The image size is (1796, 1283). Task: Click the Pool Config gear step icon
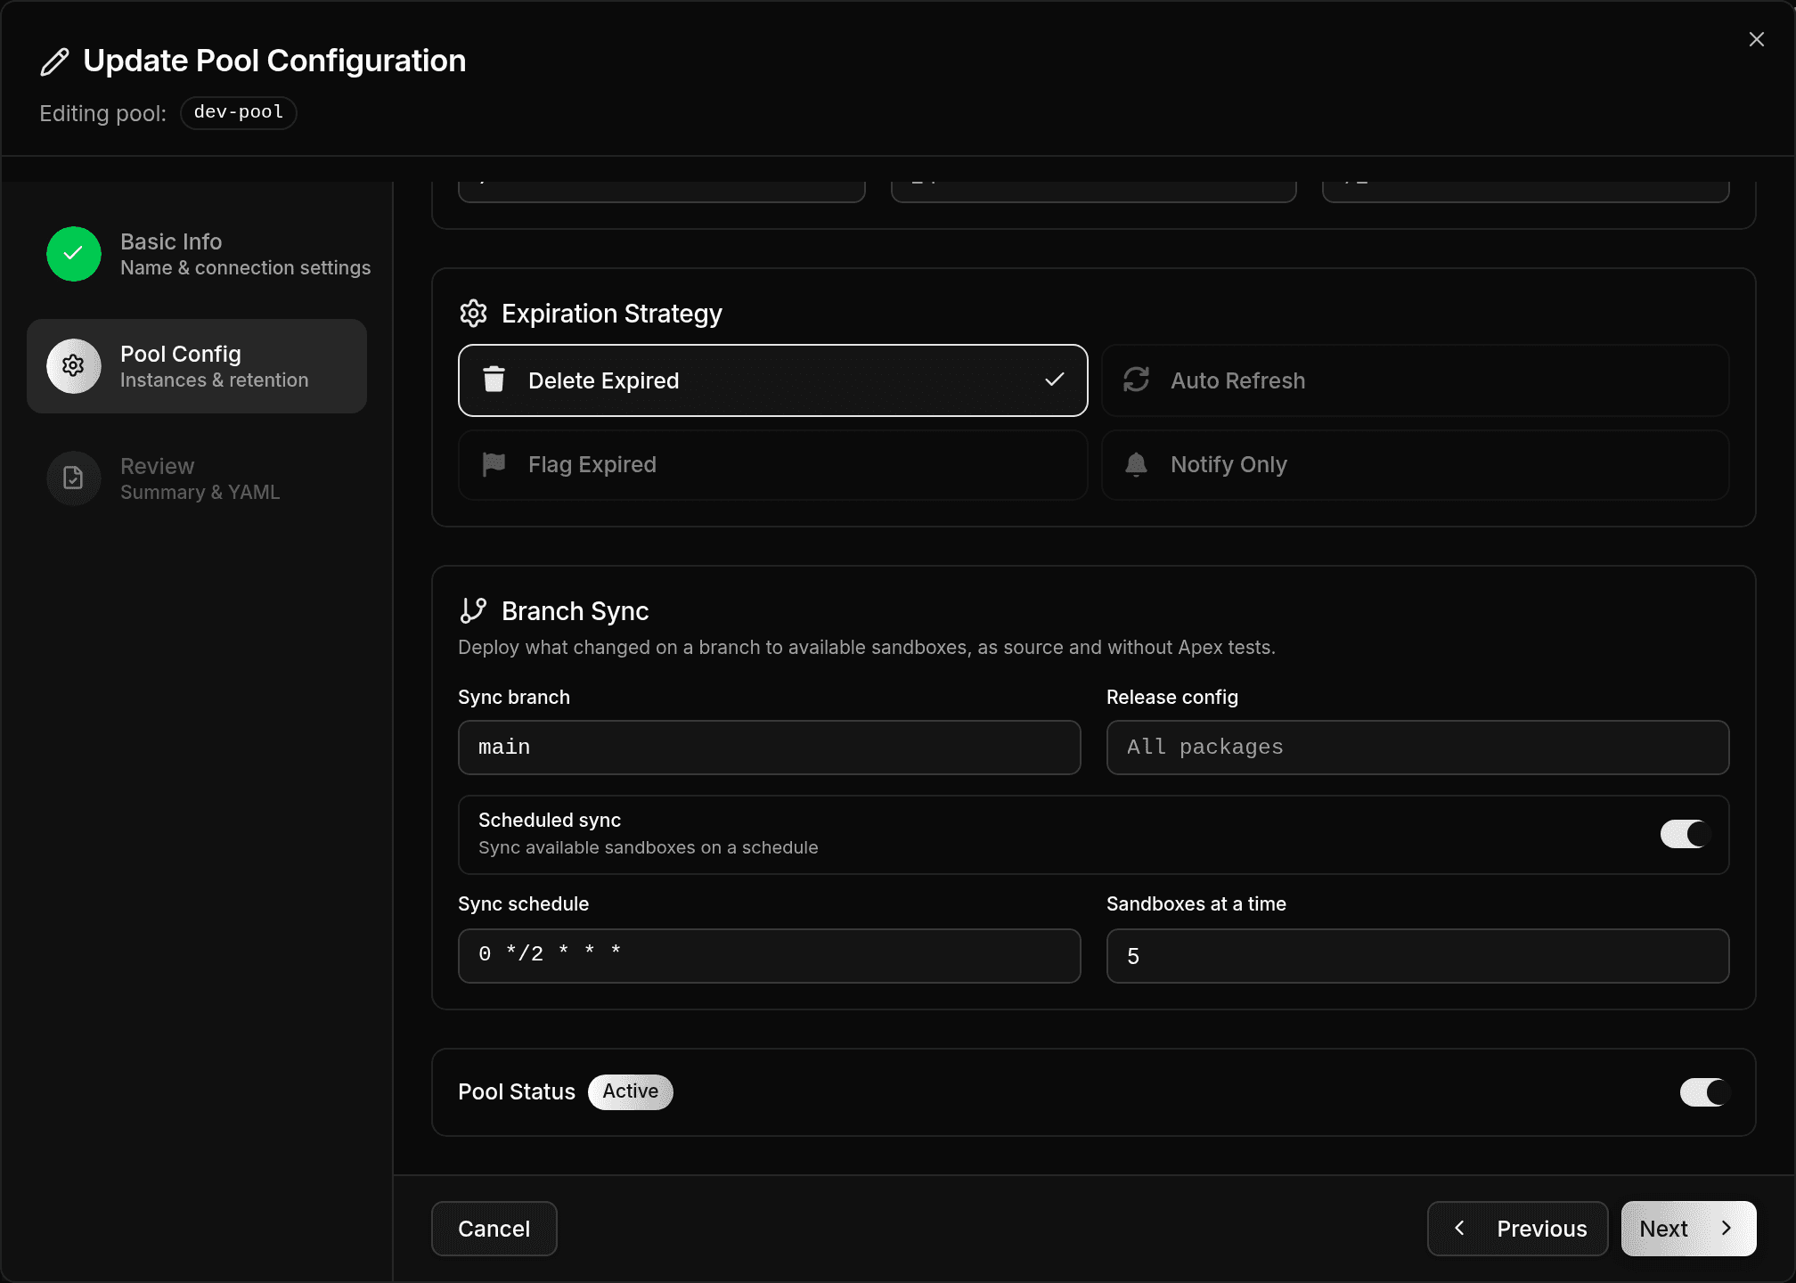[74, 366]
